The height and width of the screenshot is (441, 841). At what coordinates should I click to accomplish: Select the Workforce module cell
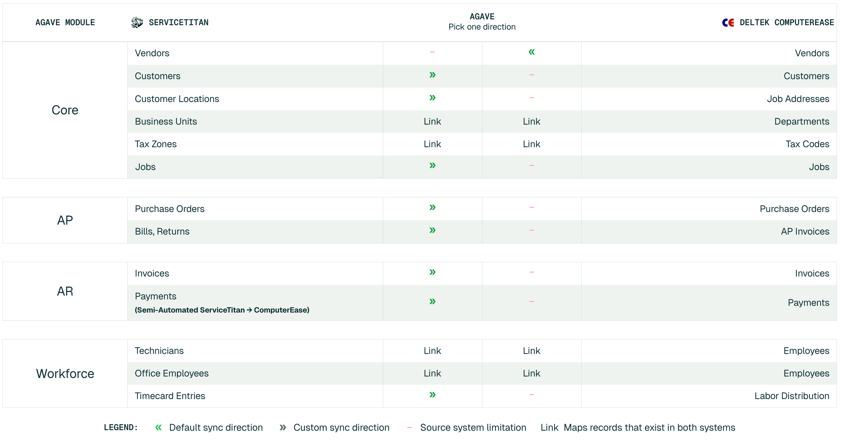click(x=65, y=374)
